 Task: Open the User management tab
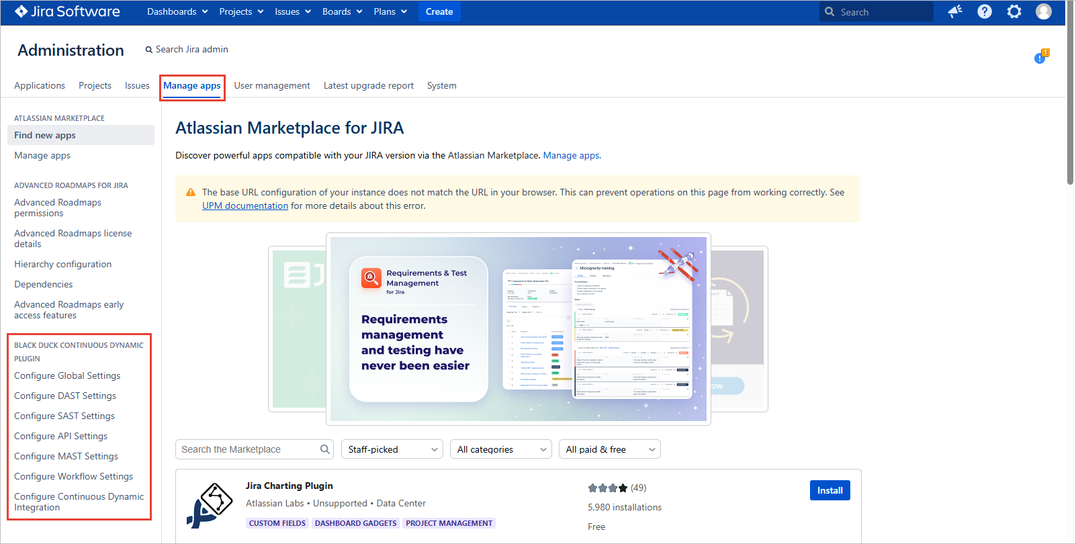272,85
